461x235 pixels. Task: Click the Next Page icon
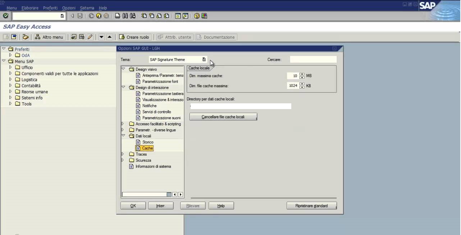(x=159, y=16)
